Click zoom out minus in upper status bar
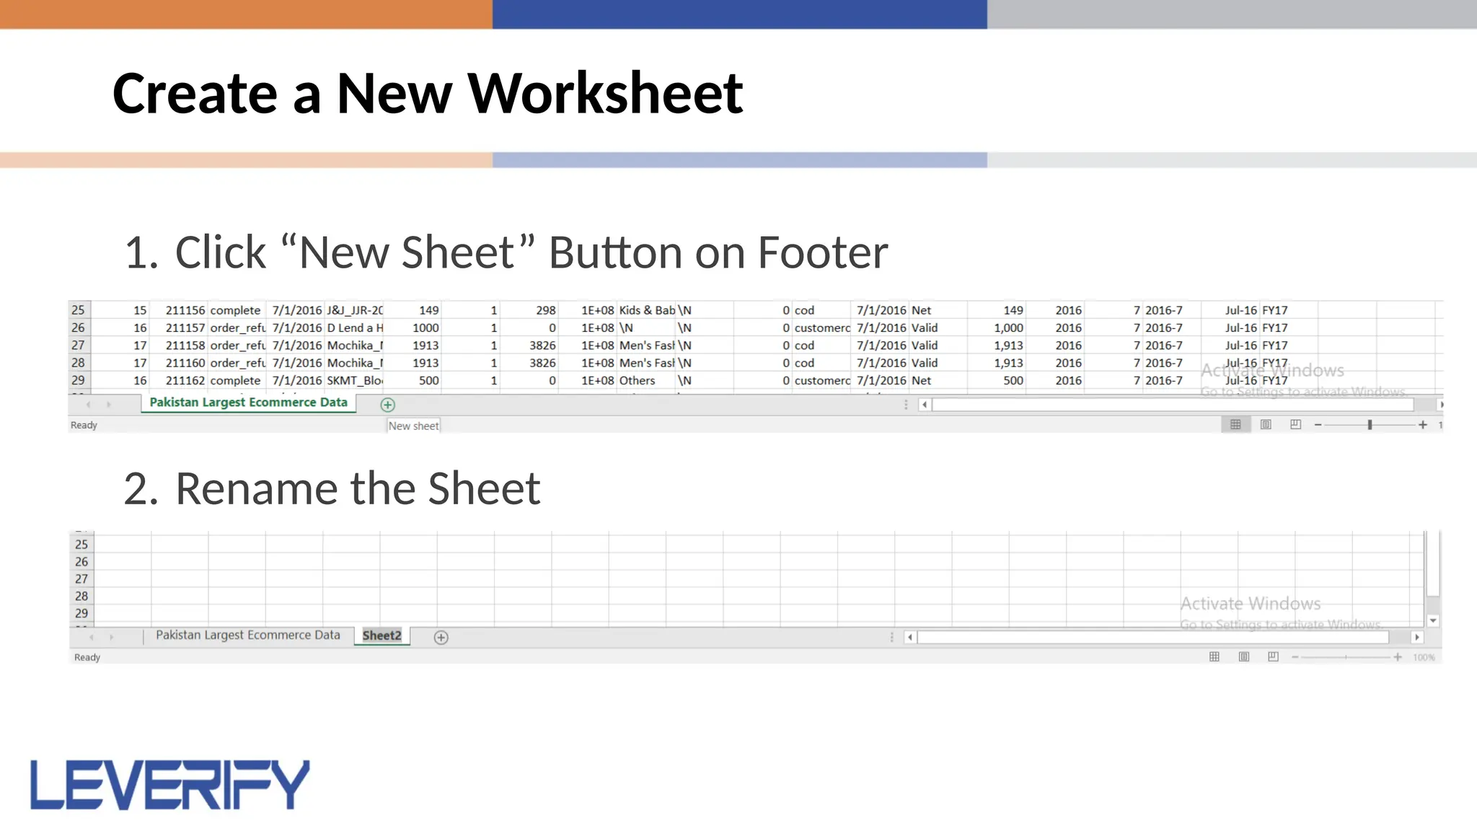Viewport: 1477px width, 831px height. pos(1318,425)
